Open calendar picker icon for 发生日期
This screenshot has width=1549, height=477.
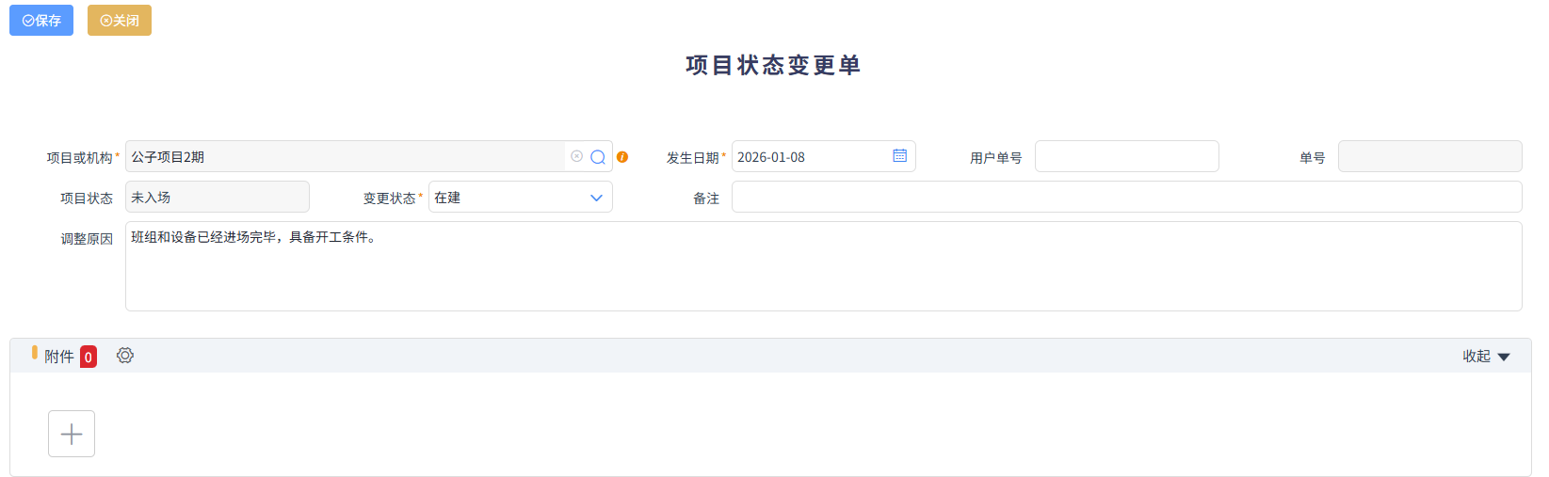[x=900, y=156]
